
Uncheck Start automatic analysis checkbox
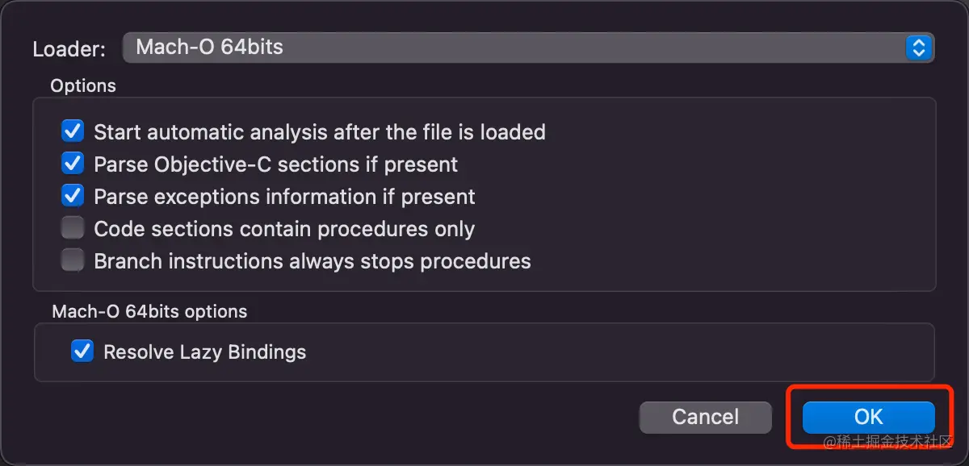tap(73, 131)
